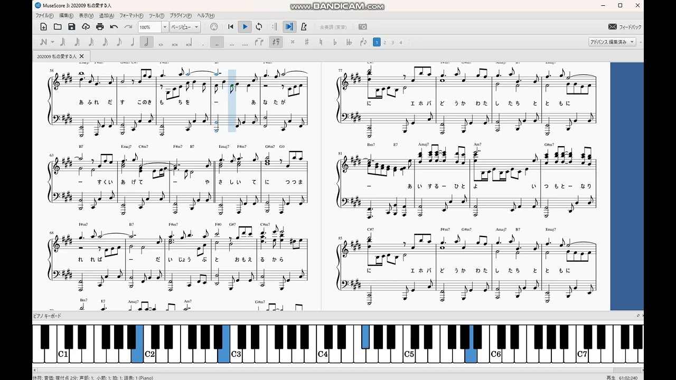
Task: Toggle the double augmentation dot
Action: pos(217,42)
